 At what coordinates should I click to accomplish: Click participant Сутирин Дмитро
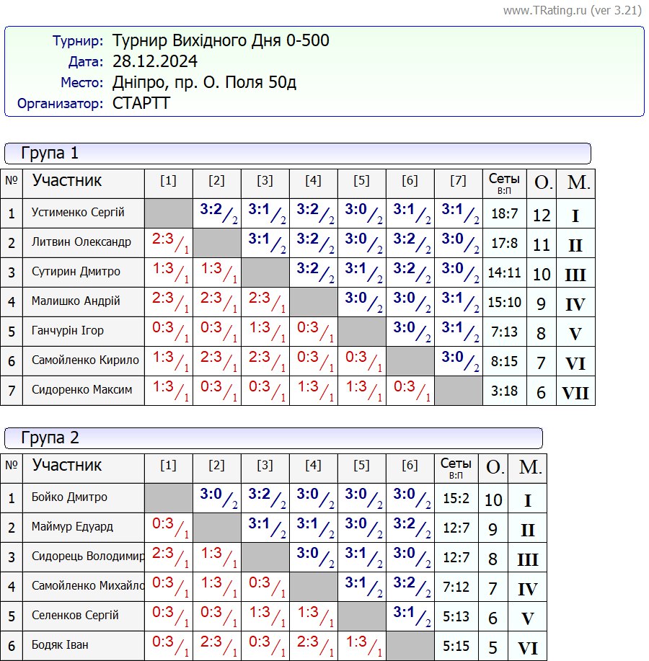(x=76, y=272)
